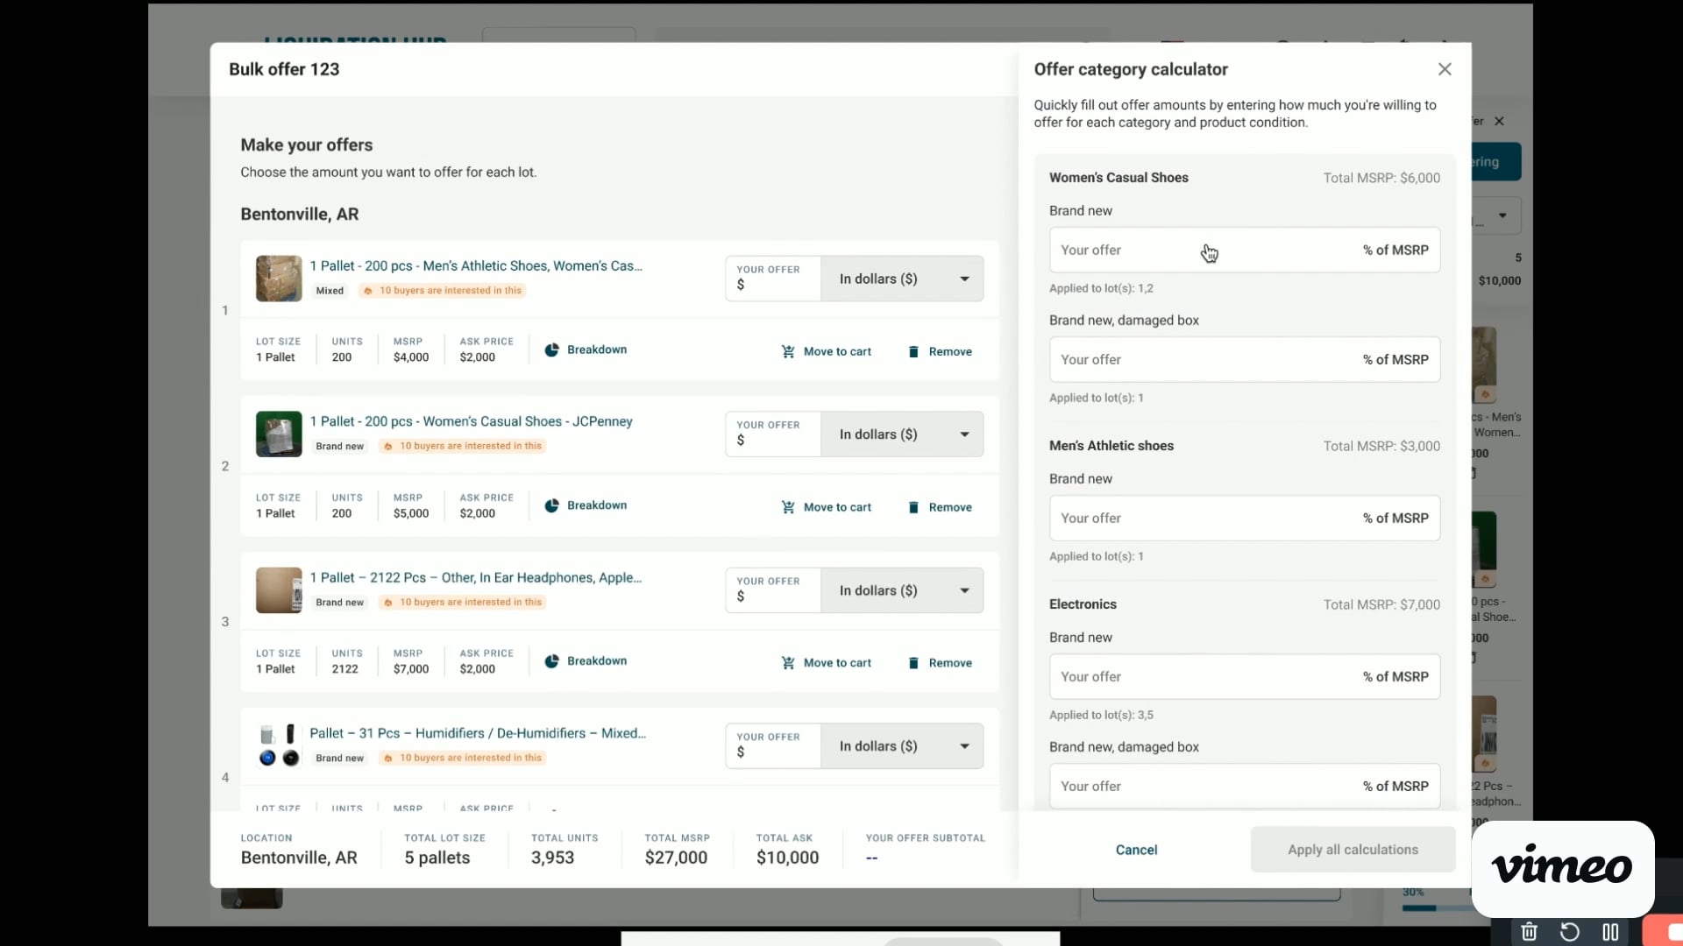Open In dollars dropdown for Humidifiers lot
The width and height of the screenshot is (1683, 946).
tap(902, 746)
